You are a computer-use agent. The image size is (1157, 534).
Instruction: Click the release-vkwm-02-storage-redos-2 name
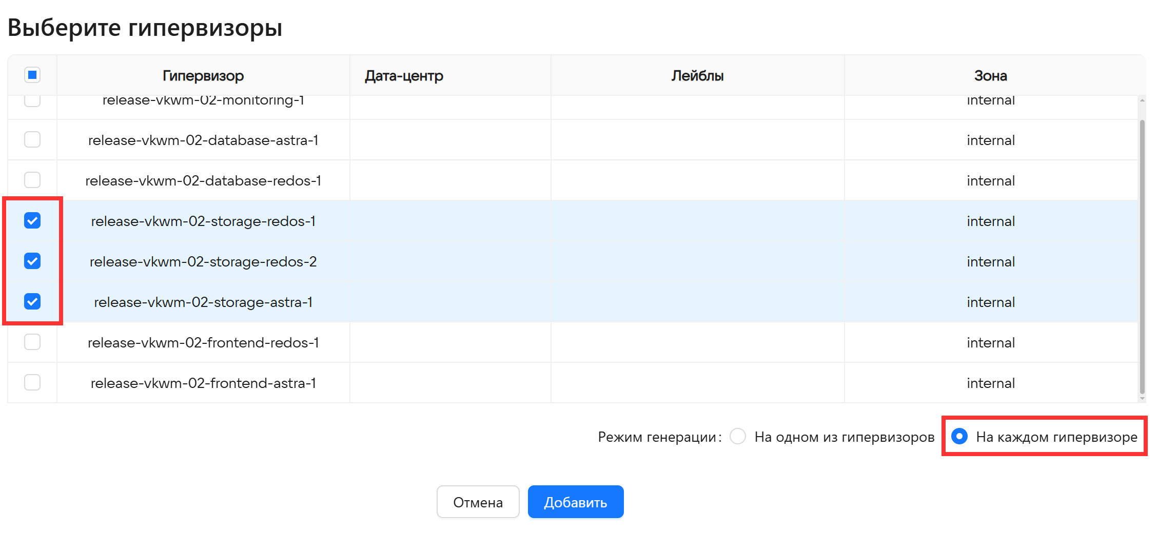point(203,261)
